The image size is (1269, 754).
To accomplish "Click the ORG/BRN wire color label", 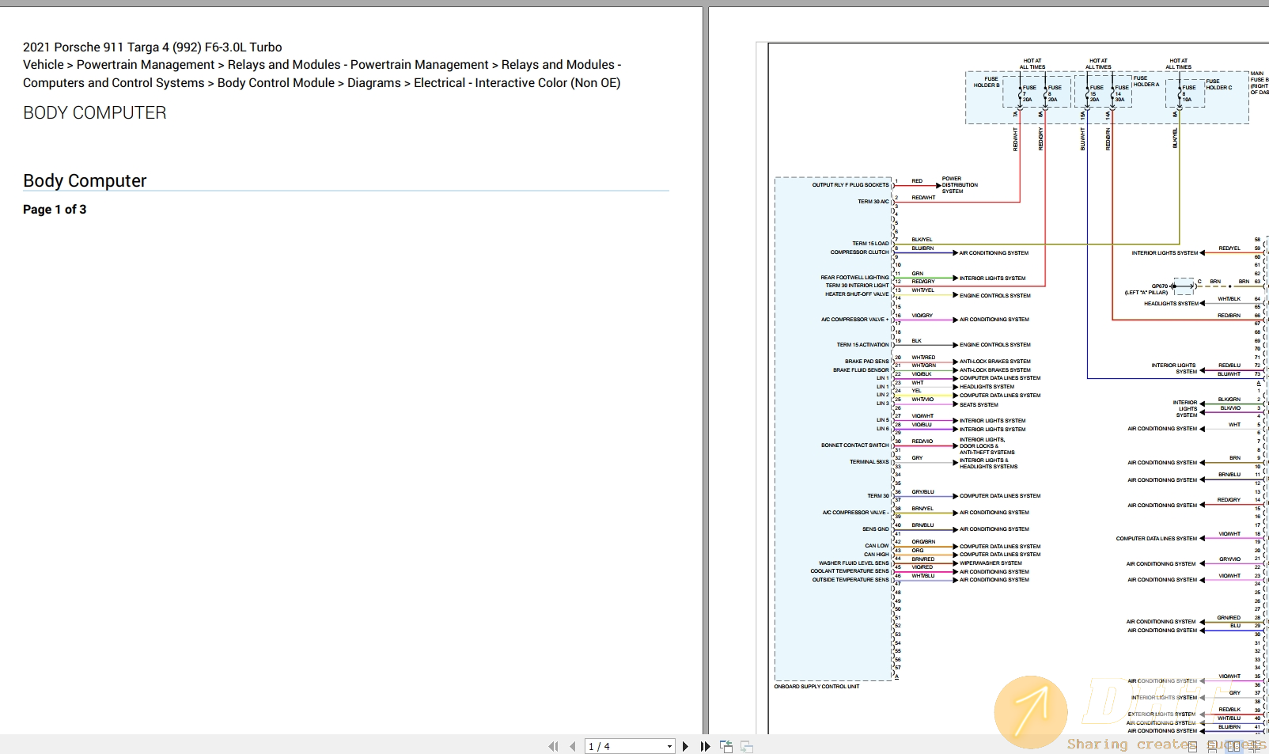I will (x=923, y=542).
